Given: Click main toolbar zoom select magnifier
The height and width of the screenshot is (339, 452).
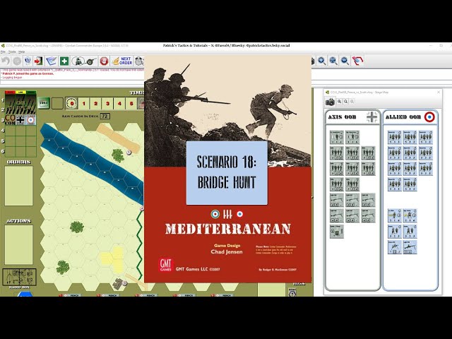Looking at the screenshot, I should 333,61.
